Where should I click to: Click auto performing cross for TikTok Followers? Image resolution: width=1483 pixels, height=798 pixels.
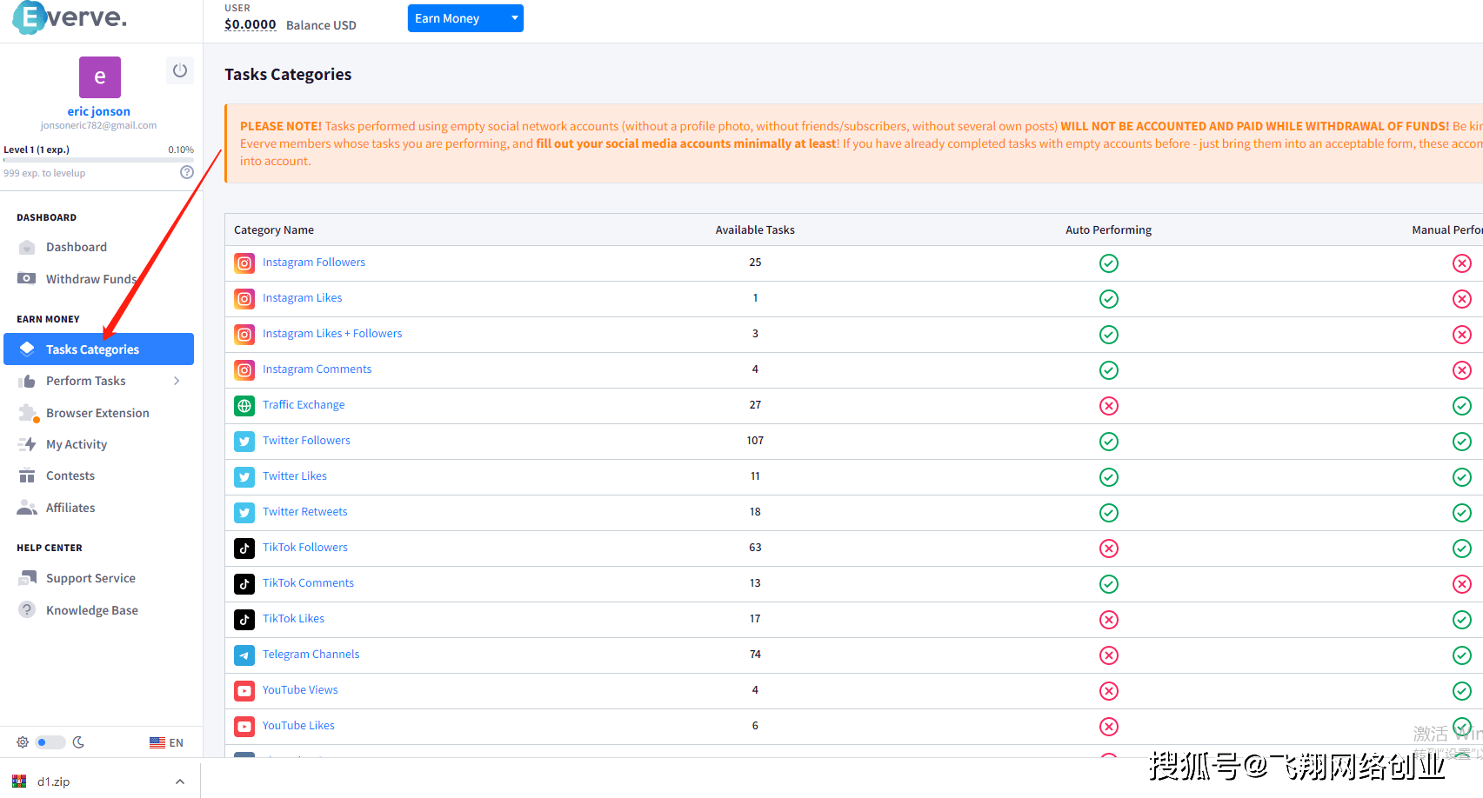(1108, 548)
